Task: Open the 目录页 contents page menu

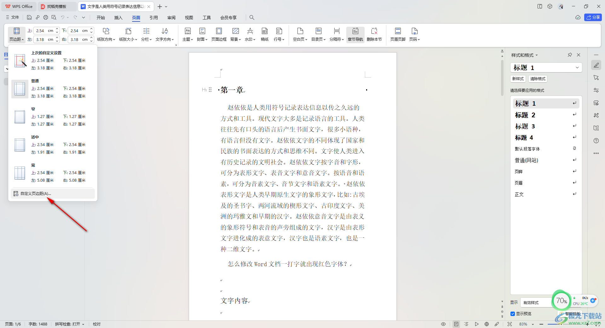Action: (x=318, y=34)
